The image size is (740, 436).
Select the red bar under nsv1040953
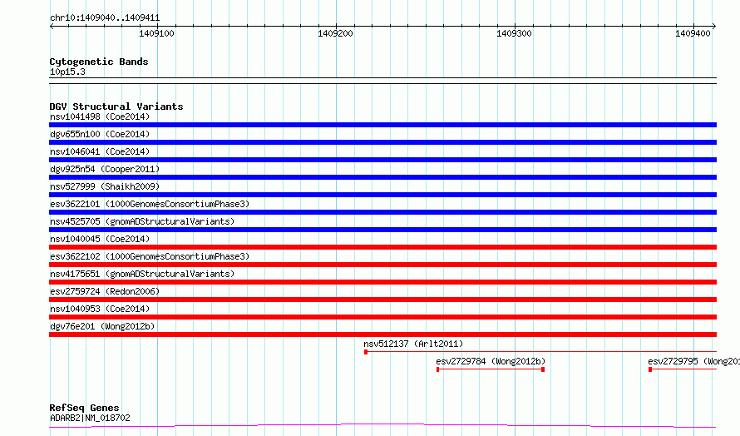click(382, 317)
